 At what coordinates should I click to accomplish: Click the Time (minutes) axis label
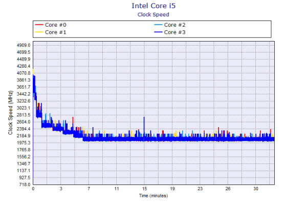(153, 196)
